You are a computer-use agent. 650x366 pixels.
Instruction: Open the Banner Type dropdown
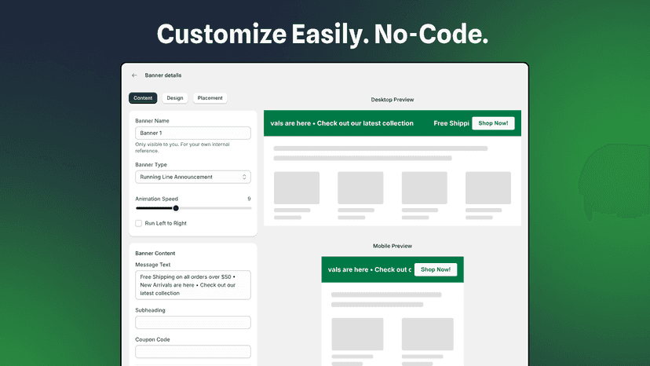click(193, 177)
